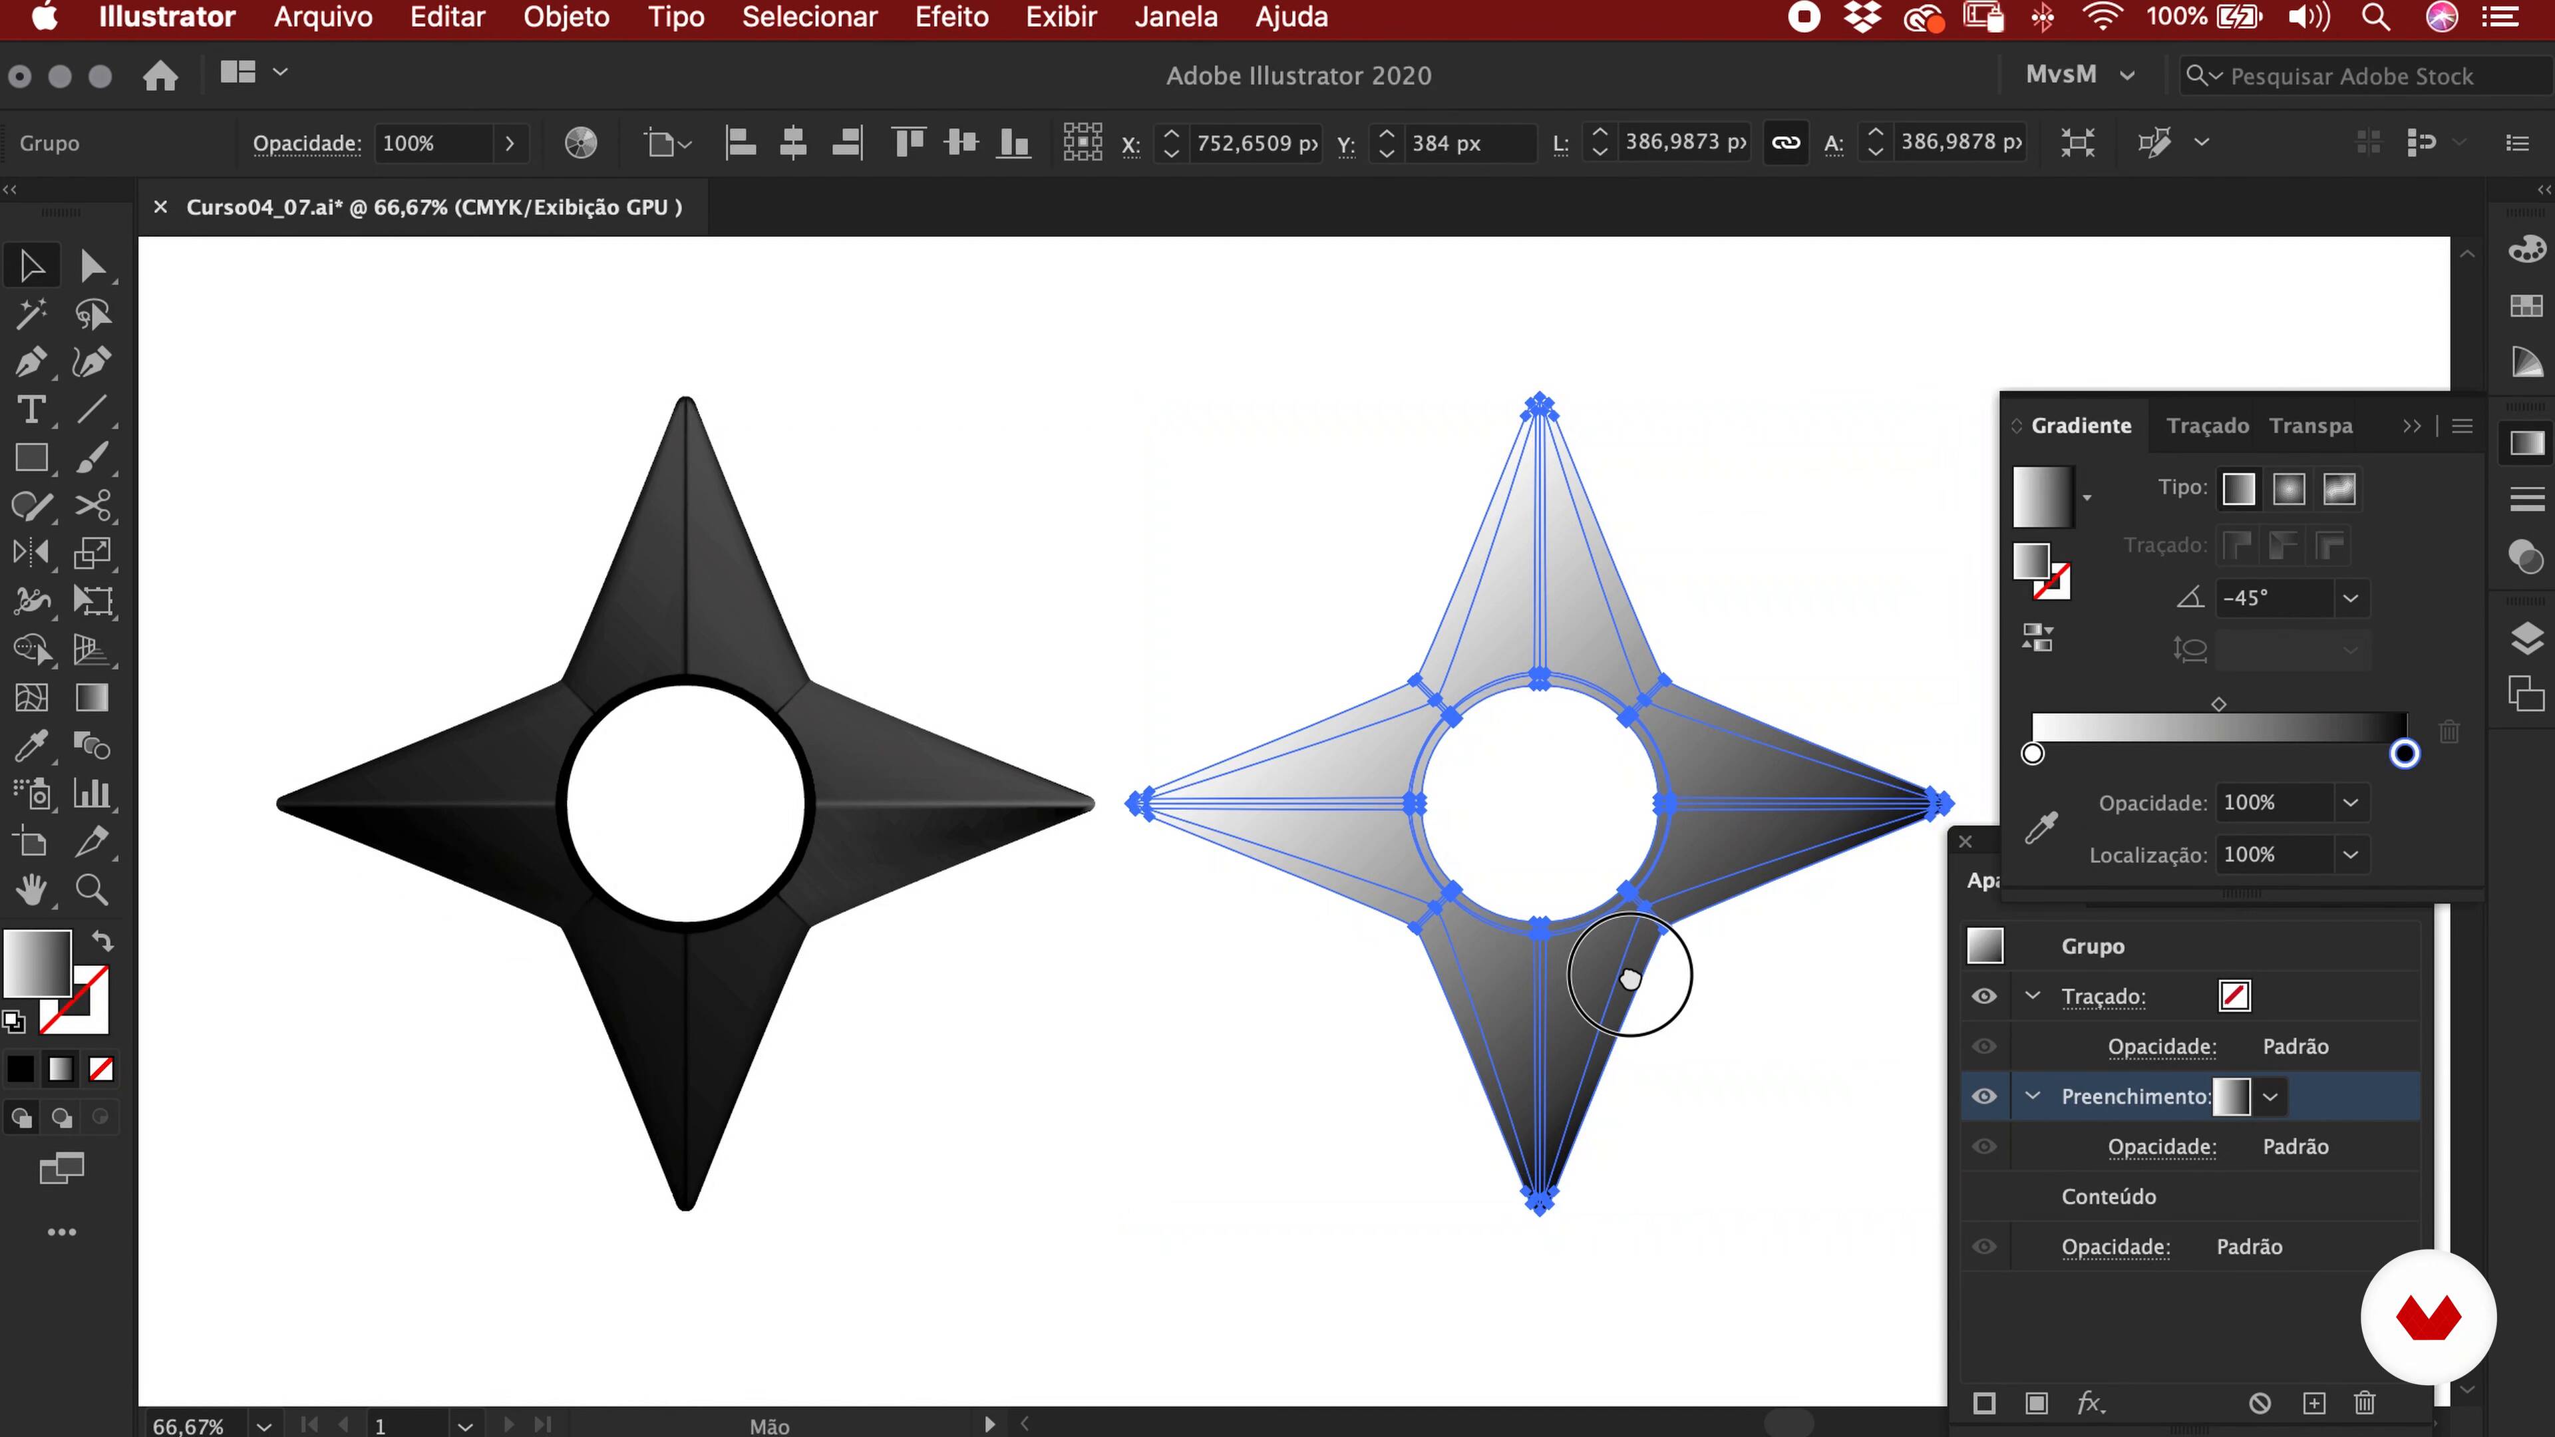The height and width of the screenshot is (1437, 2555).
Task: Select the Column Graph tool
Action: pos(92,794)
